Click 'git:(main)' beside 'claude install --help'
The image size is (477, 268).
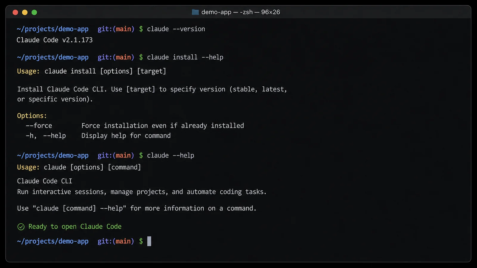tap(116, 57)
